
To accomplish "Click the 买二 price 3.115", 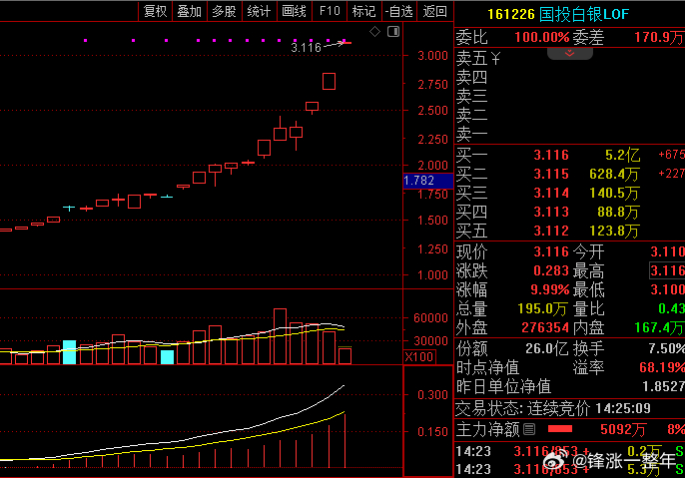I will coord(551,175).
